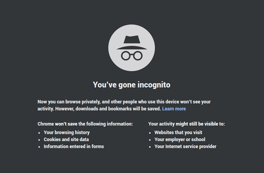Select the "Cookies and site data" list item

pyautogui.click(x=66, y=139)
